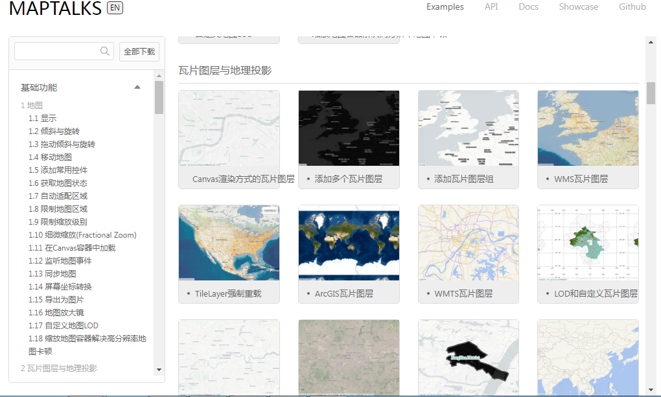Click the LOD和自定义瓦片图层 caption
The height and width of the screenshot is (397, 661).
click(x=596, y=294)
